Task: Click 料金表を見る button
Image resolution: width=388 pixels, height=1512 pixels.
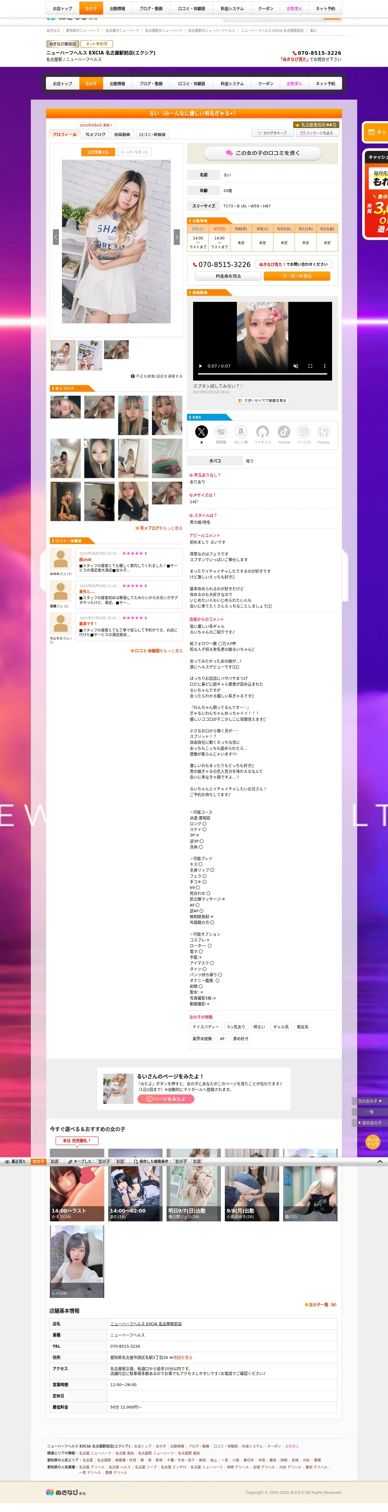Action: (228, 276)
